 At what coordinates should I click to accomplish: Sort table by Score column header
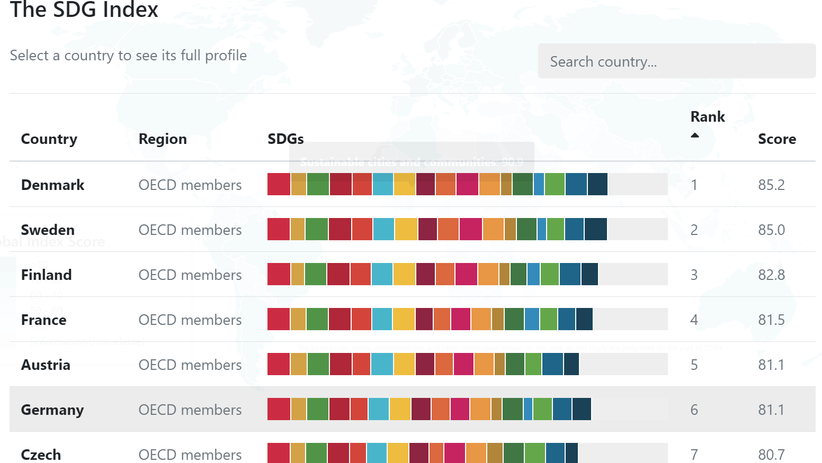point(776,139)
